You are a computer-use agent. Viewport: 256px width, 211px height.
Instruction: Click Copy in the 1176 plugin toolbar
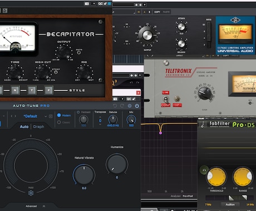(157, 12)
